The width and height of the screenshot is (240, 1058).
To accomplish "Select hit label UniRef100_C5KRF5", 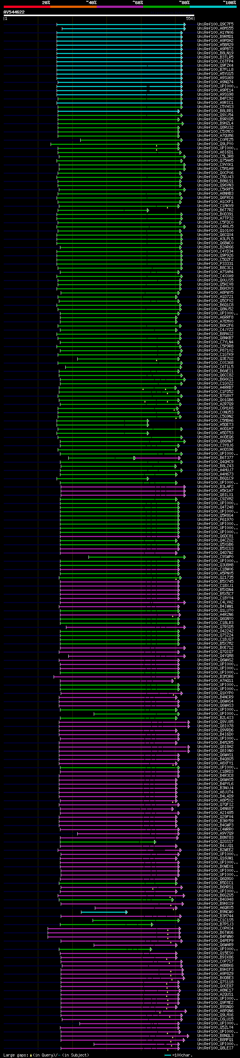I will [215, 189].
